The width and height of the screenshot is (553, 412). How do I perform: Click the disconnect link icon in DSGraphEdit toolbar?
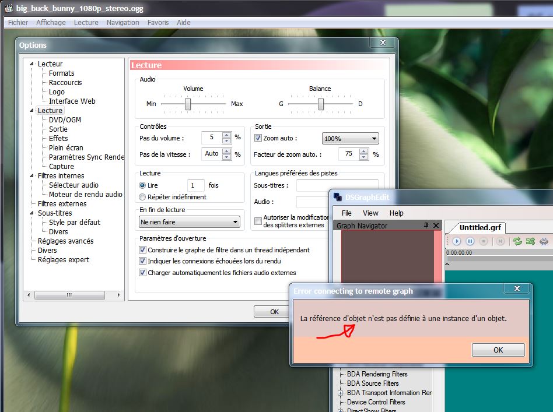(x=544, y=241)
